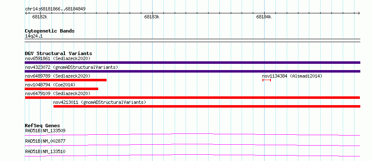Open variant nsv4323072 (gnomADStructuralVariants) label

pyautogui.click(x=71, y=67)
